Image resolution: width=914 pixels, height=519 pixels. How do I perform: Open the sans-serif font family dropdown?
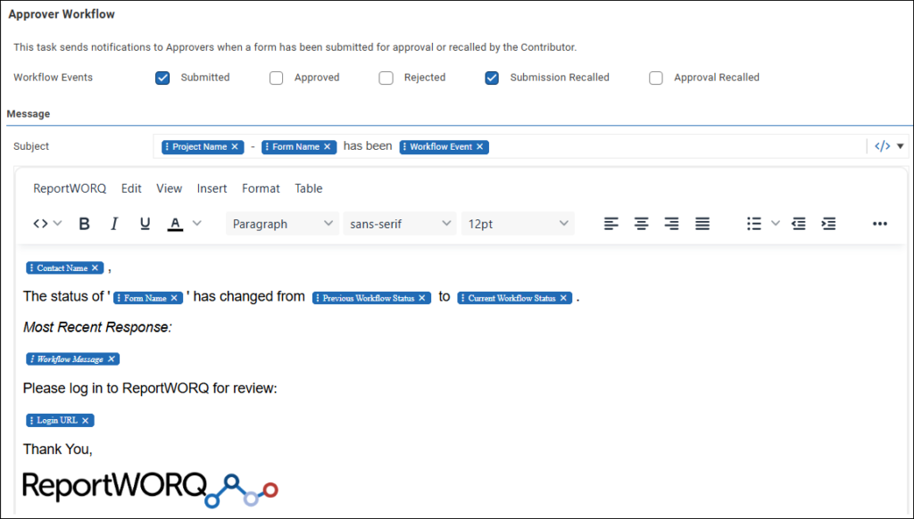click(x=400, y=224)
